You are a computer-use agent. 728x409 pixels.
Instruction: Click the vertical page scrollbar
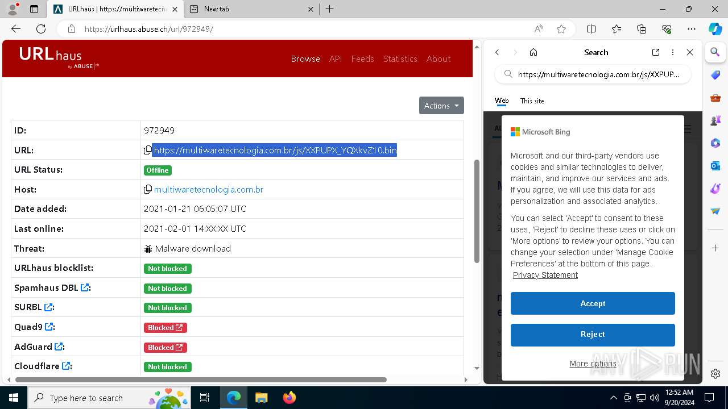pyautogui.click(x=477, y=211)
